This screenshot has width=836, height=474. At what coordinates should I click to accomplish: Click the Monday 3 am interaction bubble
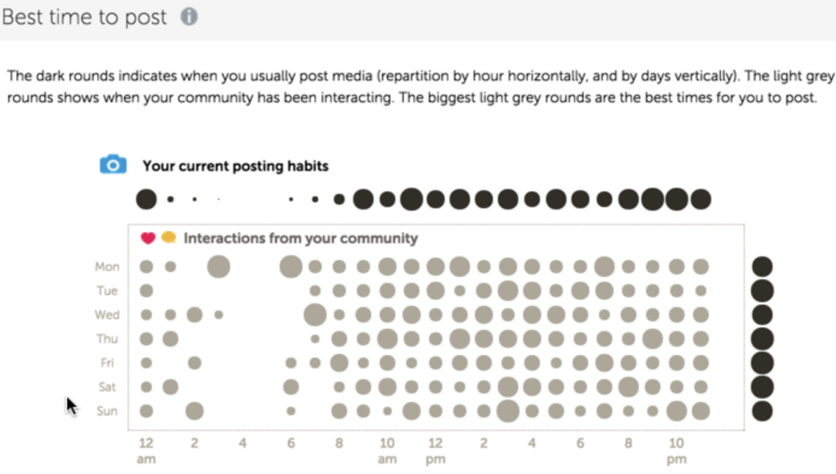(218, 266)
